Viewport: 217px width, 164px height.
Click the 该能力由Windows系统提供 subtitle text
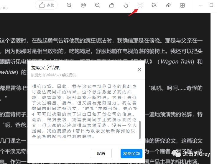[53, 75]
